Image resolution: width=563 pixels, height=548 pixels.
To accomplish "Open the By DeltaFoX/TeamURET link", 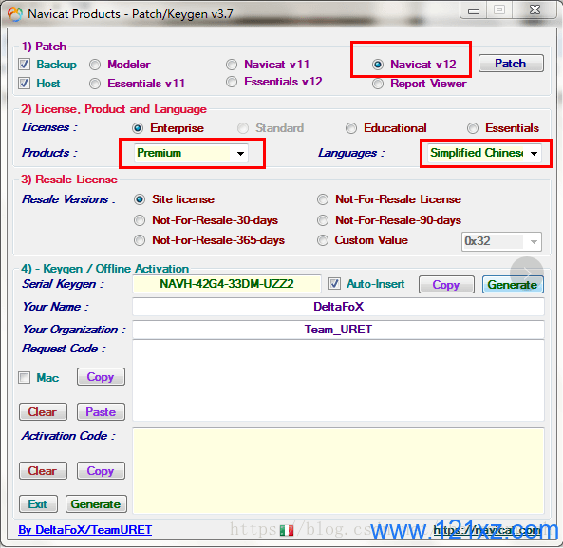I will tap(85, 530).
